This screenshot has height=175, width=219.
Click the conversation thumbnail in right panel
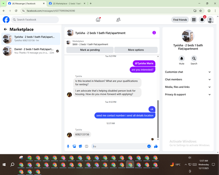tap(188, 36)
